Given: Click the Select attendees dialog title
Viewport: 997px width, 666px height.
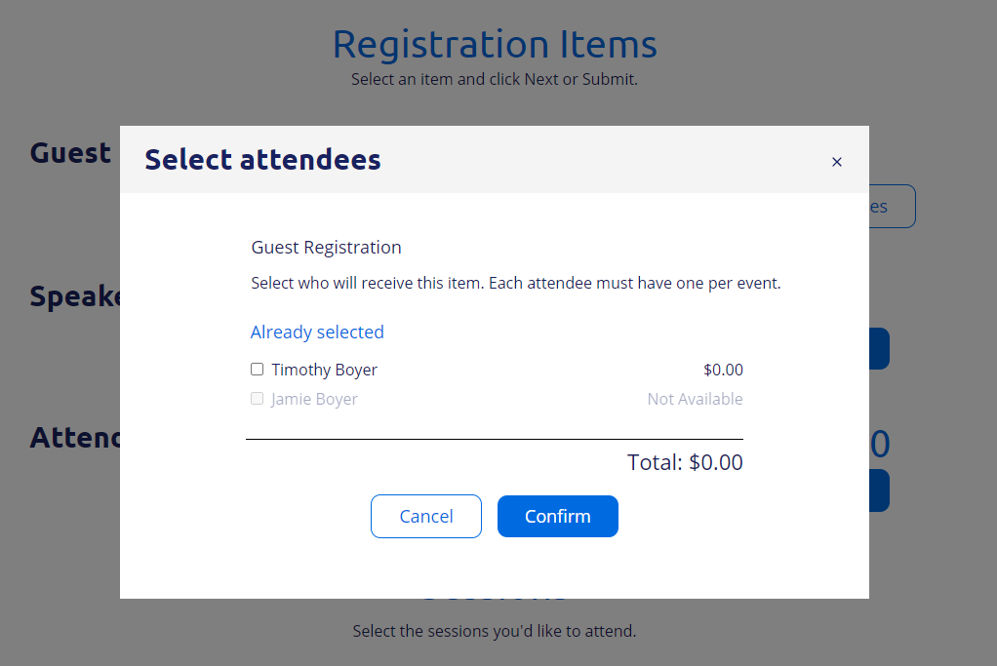Looking at the screenshot, I should coord(262,160).
